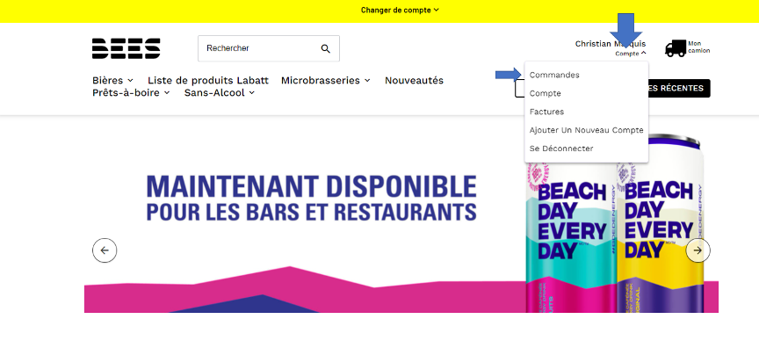Expand the Prêts-à-boire category menu
This screenshot has height=355, width=759.
point(131,92)
